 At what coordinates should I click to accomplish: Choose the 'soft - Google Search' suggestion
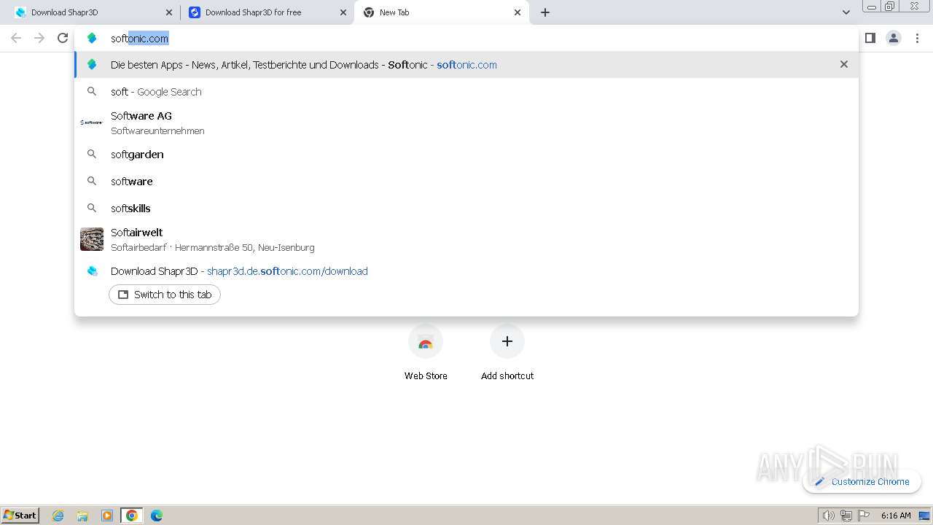click(x=466, y=91)
